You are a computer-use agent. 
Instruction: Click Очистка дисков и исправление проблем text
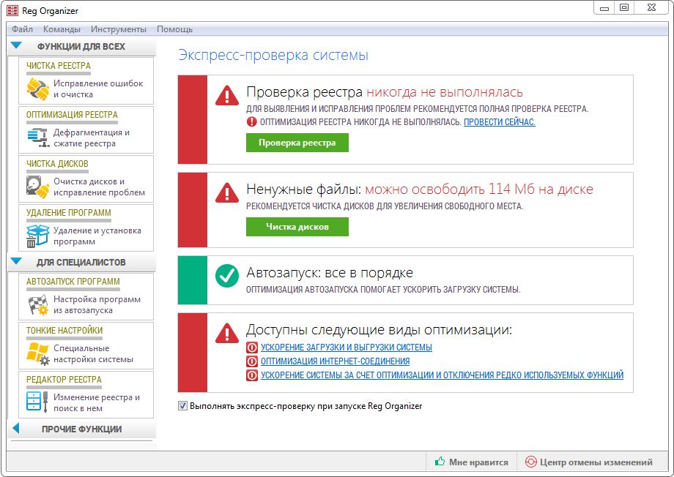[100, 187]
